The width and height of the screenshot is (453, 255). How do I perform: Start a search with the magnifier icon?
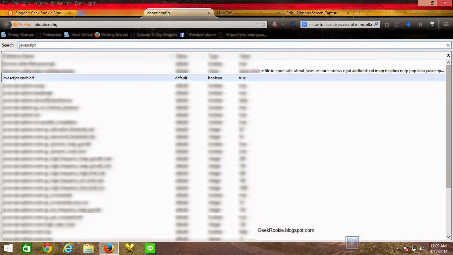[x=376, y=24]
